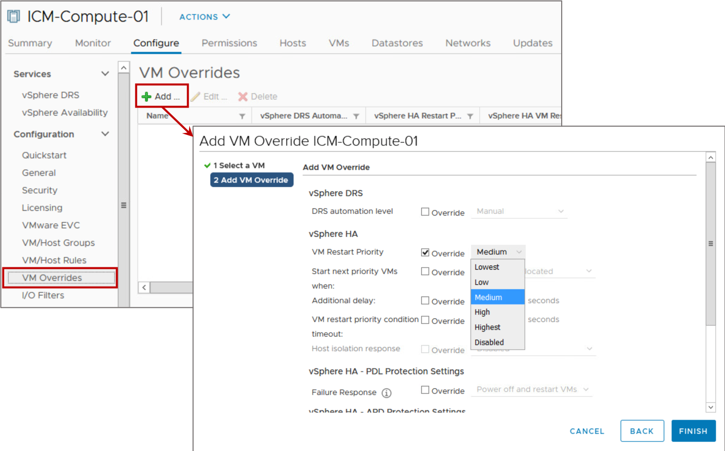Image resolution: width=725 pixels, height=451 pixels.
Task: Click the sidebar scroll-up arrow
Action: [x=124, y=67]
